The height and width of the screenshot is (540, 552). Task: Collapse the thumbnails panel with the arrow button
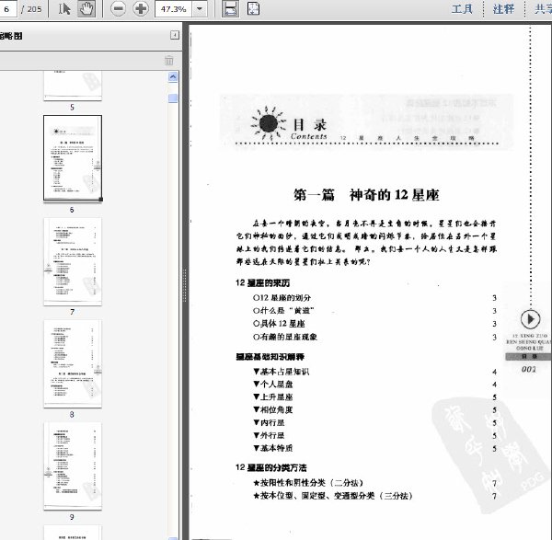[175, 35]
